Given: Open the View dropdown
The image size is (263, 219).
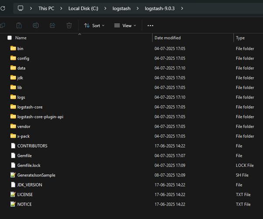Looking at the screenshot, I should 125,25.
